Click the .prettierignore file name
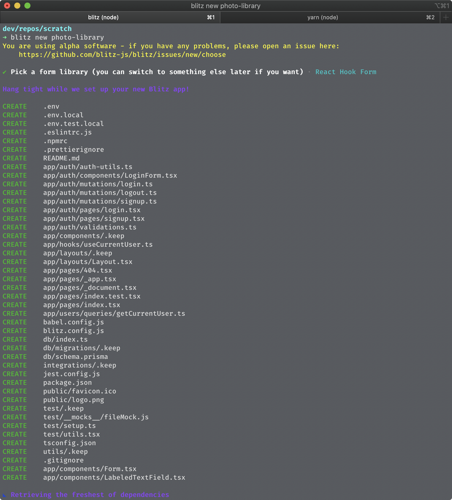 click(x=74, y=149)
